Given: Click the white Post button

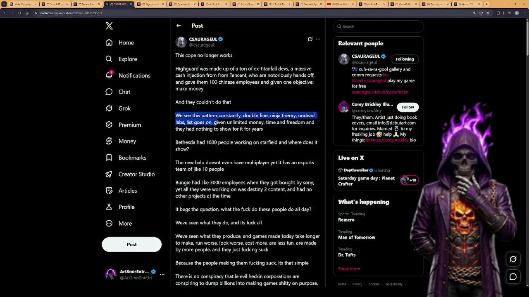Looking at the screenshot, I should point(131,245).
